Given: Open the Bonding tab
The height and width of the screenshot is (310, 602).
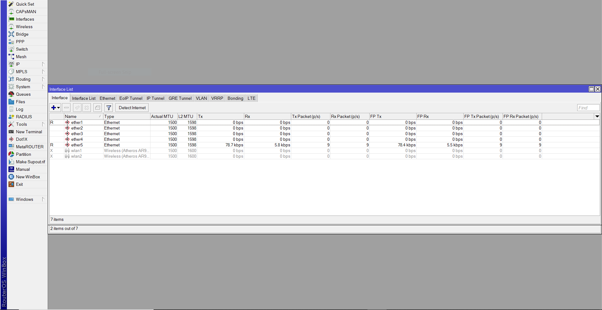Looking at the screenshot, I should pyautogui.click(x=235, y=98).
